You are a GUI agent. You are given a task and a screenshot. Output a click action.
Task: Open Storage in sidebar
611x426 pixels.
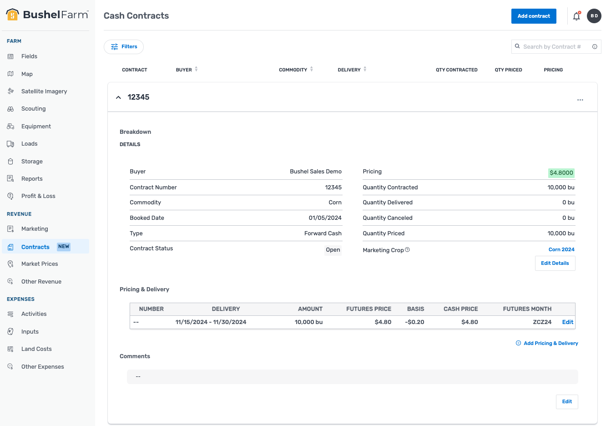[x=32, y=161]
